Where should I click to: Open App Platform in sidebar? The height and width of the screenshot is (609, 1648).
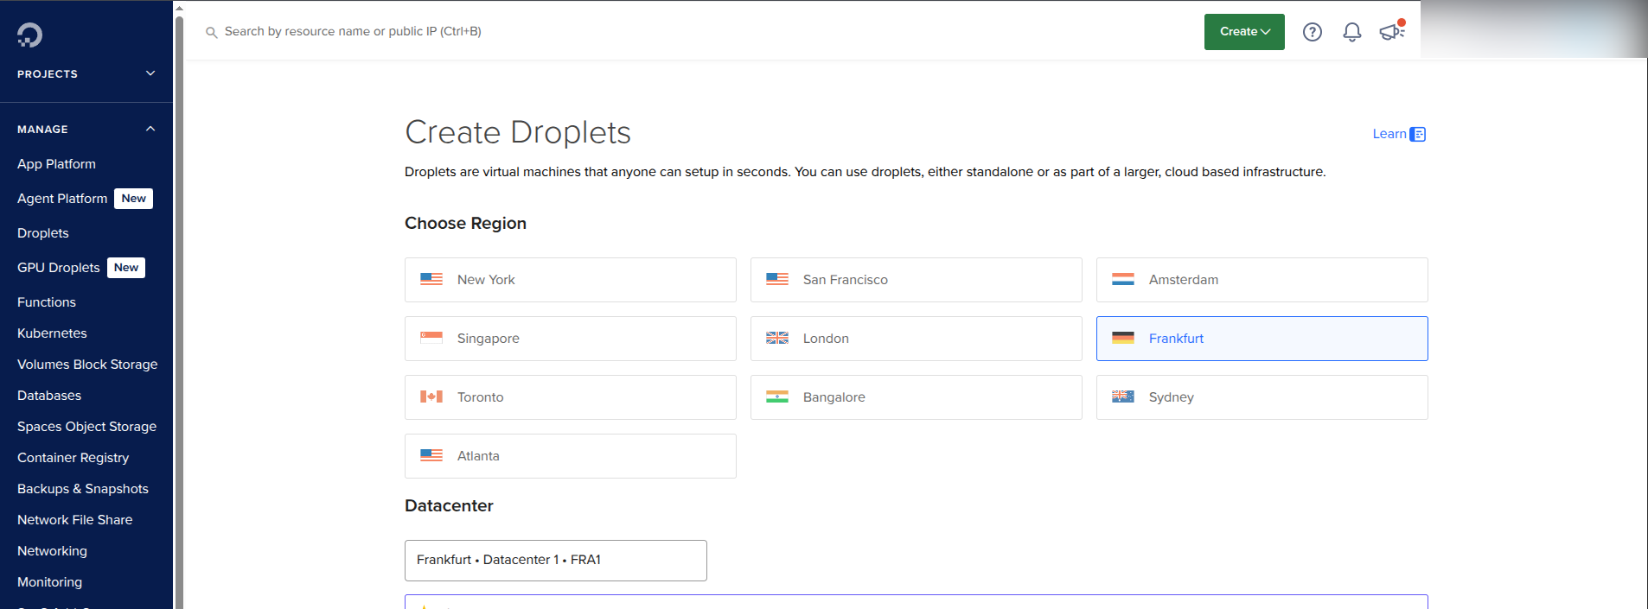56,164
